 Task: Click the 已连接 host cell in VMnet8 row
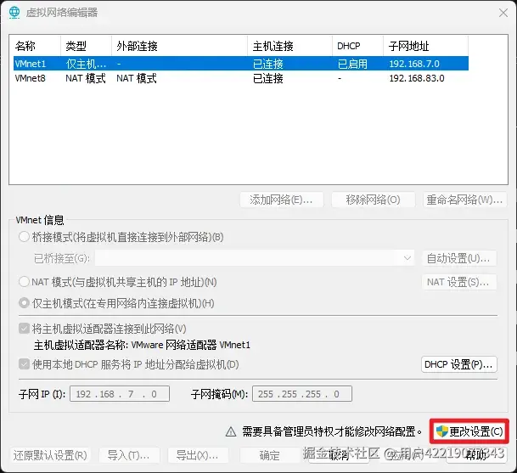[268, 78]
